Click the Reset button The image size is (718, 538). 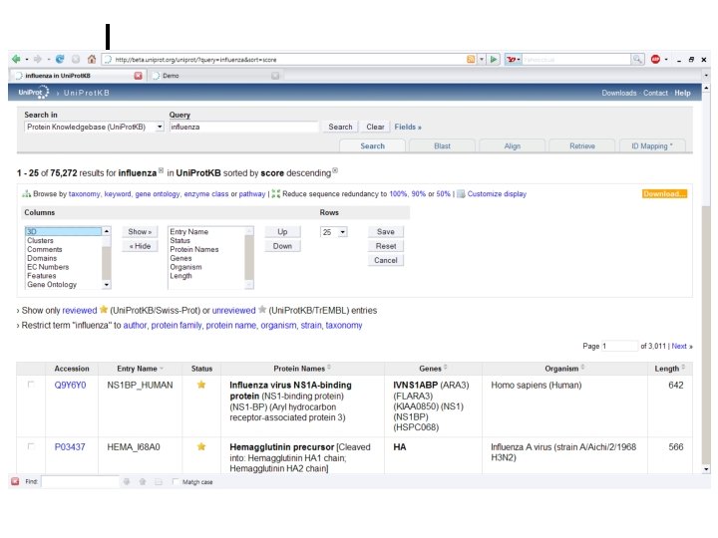click(x=386, y=246)
